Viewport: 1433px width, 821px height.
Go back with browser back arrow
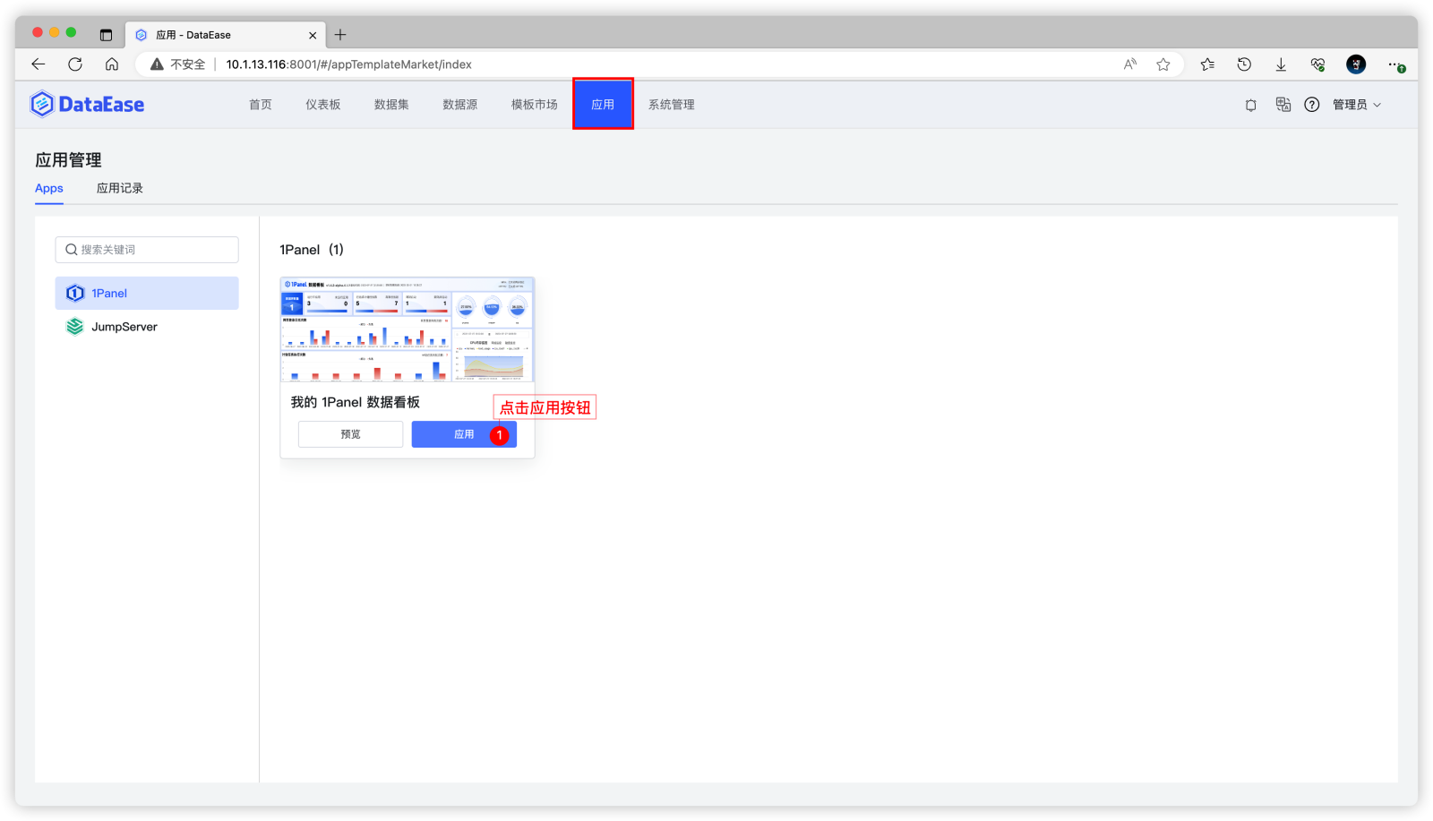[x=38, y=64]
